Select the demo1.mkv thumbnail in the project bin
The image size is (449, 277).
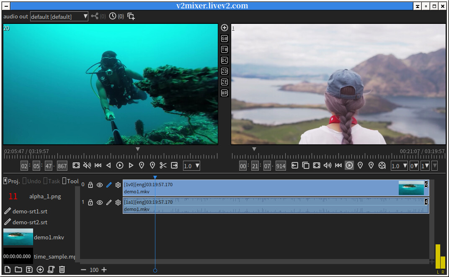click(x=18, y=237)
